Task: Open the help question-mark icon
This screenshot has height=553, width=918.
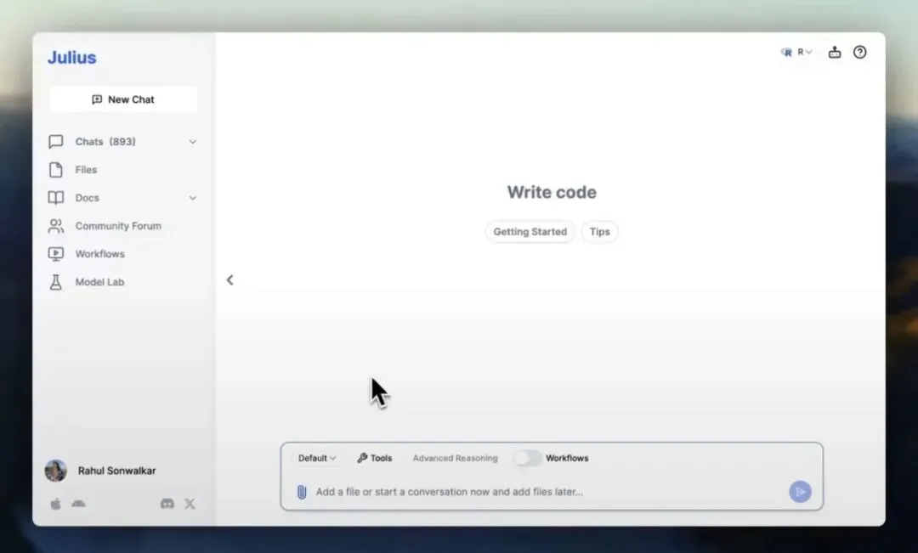Action: [x=859, y=52]
